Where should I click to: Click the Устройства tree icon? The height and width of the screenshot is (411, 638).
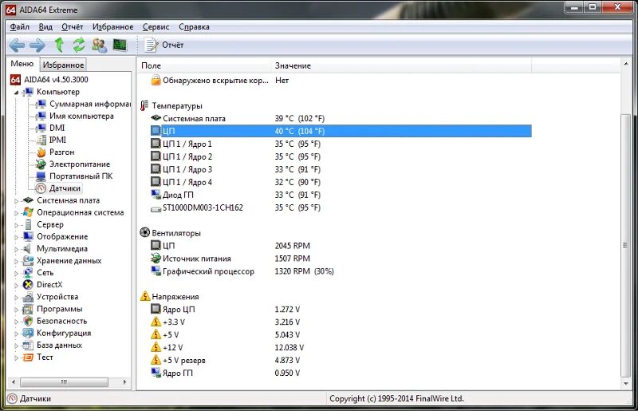pyautogui.click(x=28, y=297)
